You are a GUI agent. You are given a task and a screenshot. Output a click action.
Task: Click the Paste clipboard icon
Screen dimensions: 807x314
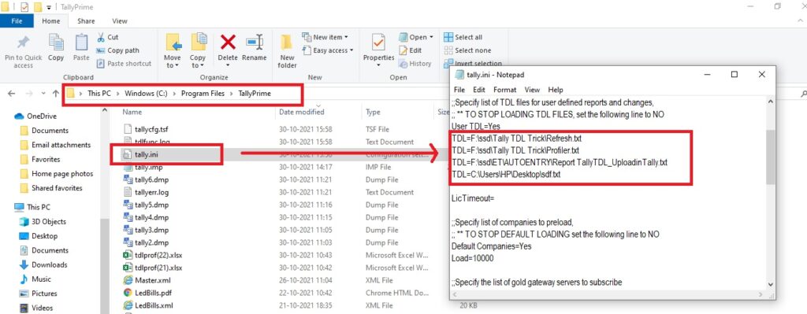(x=81, y=42)
